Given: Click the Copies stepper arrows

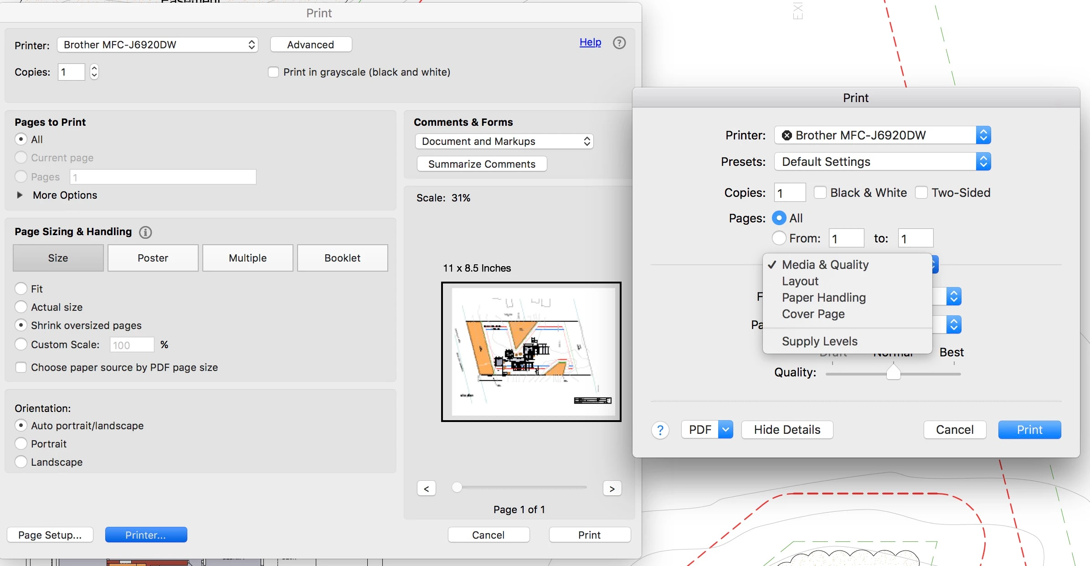Looking at the screenshot, I should coord(94,72).
